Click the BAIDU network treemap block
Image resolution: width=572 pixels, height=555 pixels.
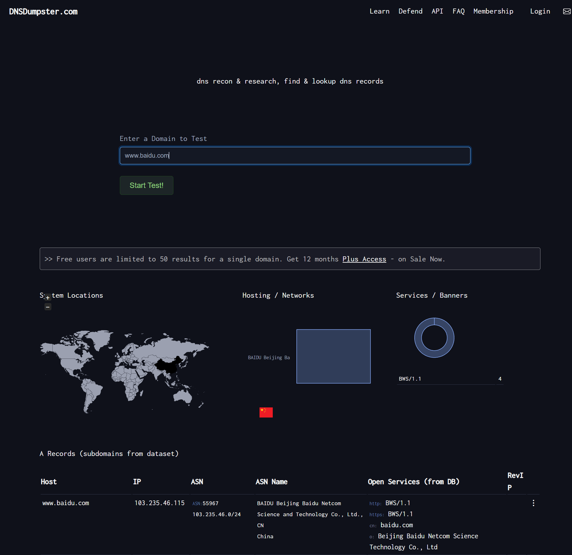pos(333,356)
